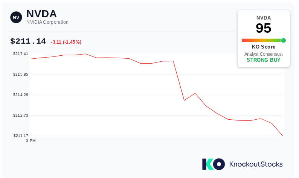Screen dimensions: 299x178
Task: Click the STRONG BUY consensus label
Action: (264, 60)
